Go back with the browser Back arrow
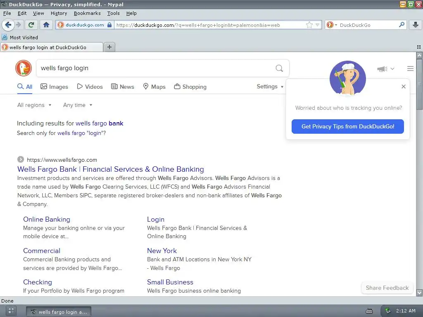Screen dimensions: 423x317 click(x=8, y=25)
